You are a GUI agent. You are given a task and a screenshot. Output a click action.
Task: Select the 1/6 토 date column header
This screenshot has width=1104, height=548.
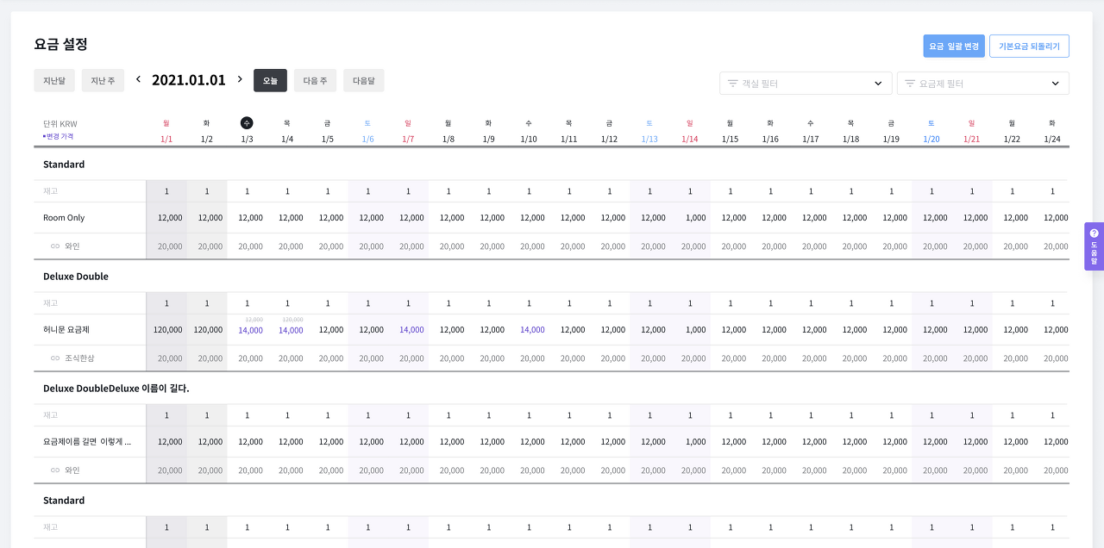tap(367, 131)
